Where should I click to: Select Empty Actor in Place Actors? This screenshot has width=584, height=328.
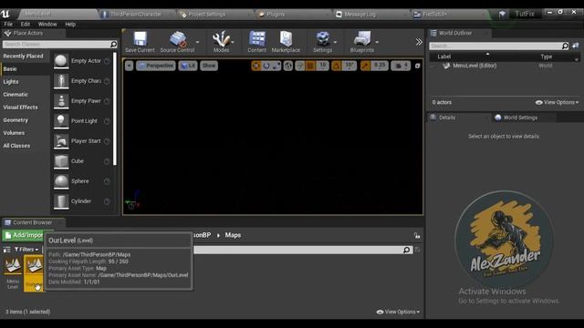point(82,61)
